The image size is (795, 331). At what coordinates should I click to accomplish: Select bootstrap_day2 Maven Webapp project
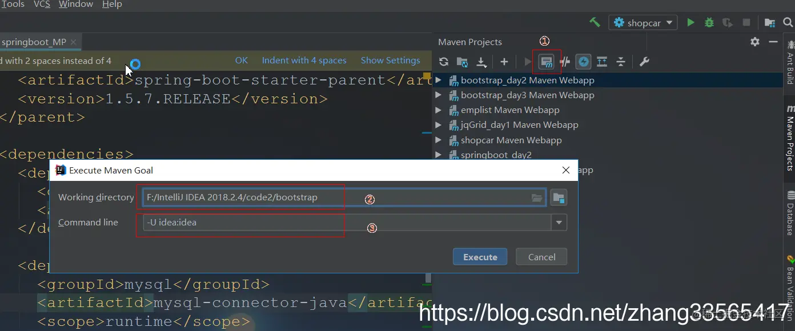(x=527, y=80)
